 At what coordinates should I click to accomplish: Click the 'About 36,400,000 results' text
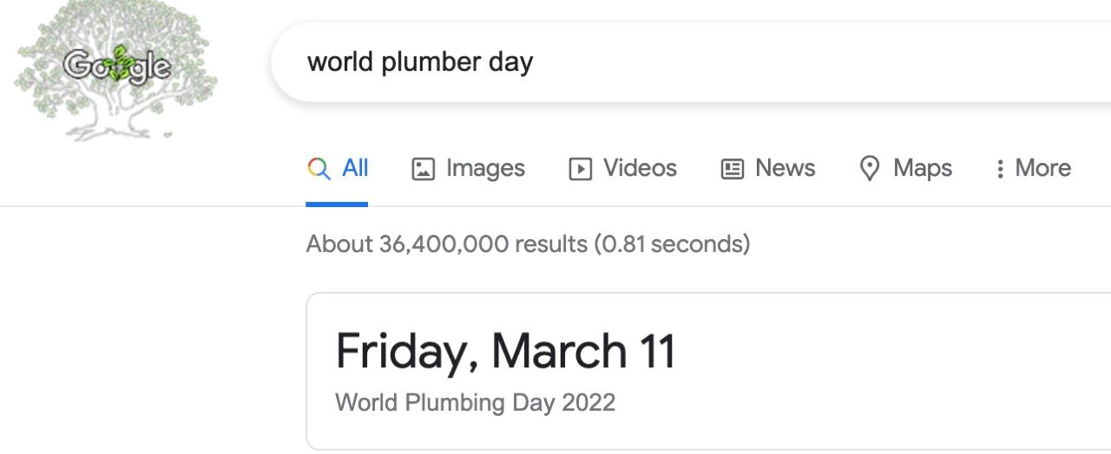447,244
